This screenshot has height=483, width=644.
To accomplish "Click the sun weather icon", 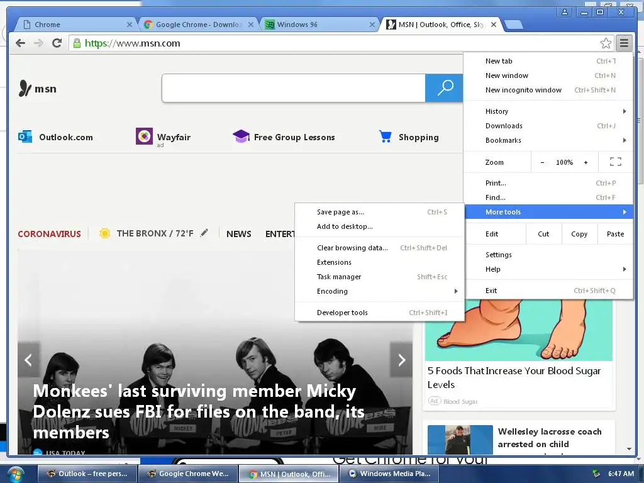I will tap(105, 233).
